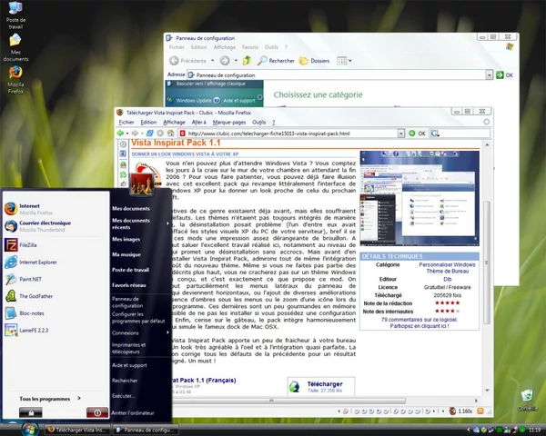The width and height of the screenshot is (546, 436).
Task: Open Firefox URL history dropdown
Action: [401, 134]
